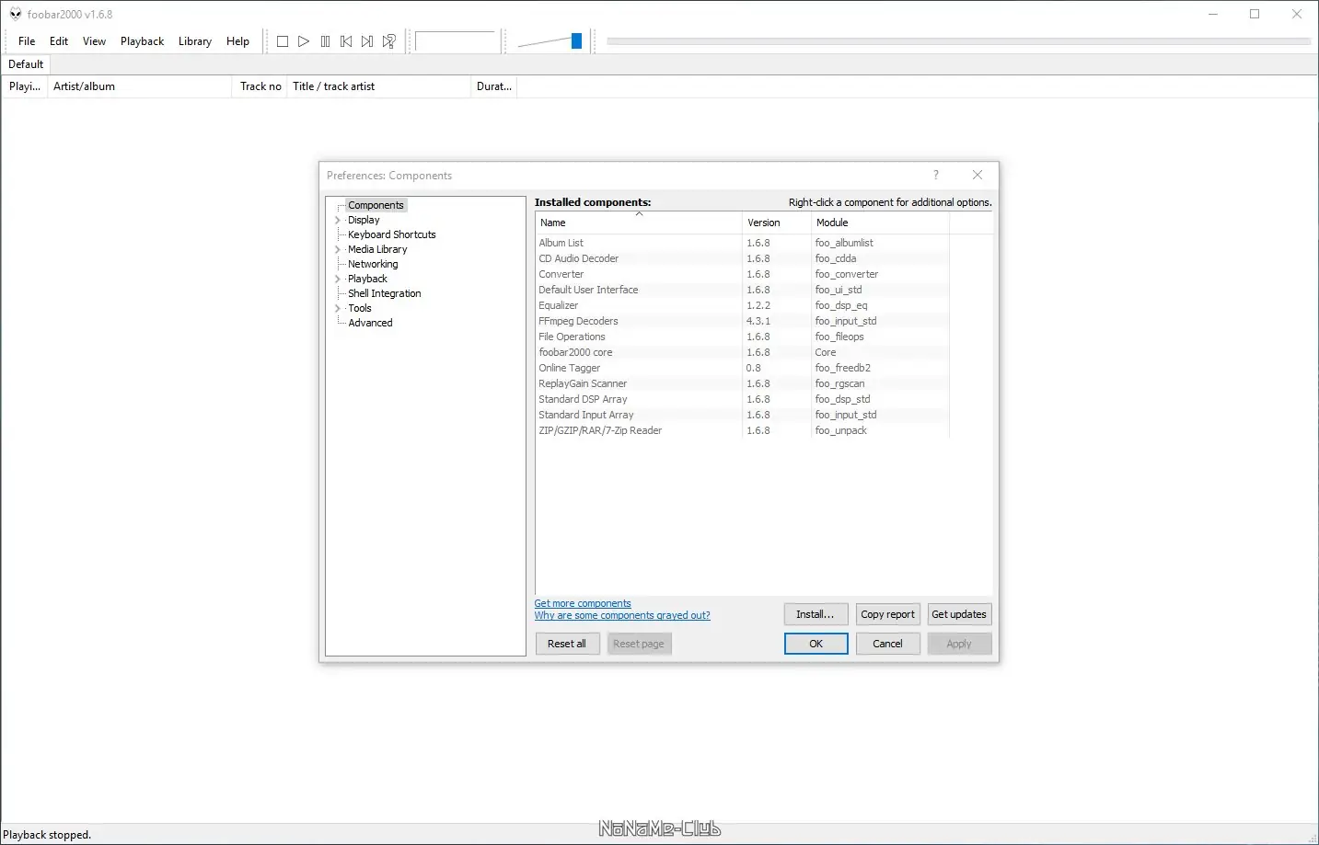Click the Playi... column header
1319x845 pixels.
coord(25,86)
